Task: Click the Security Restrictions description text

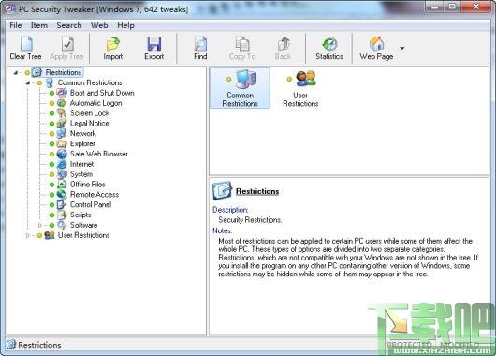Action: (250, 220)
